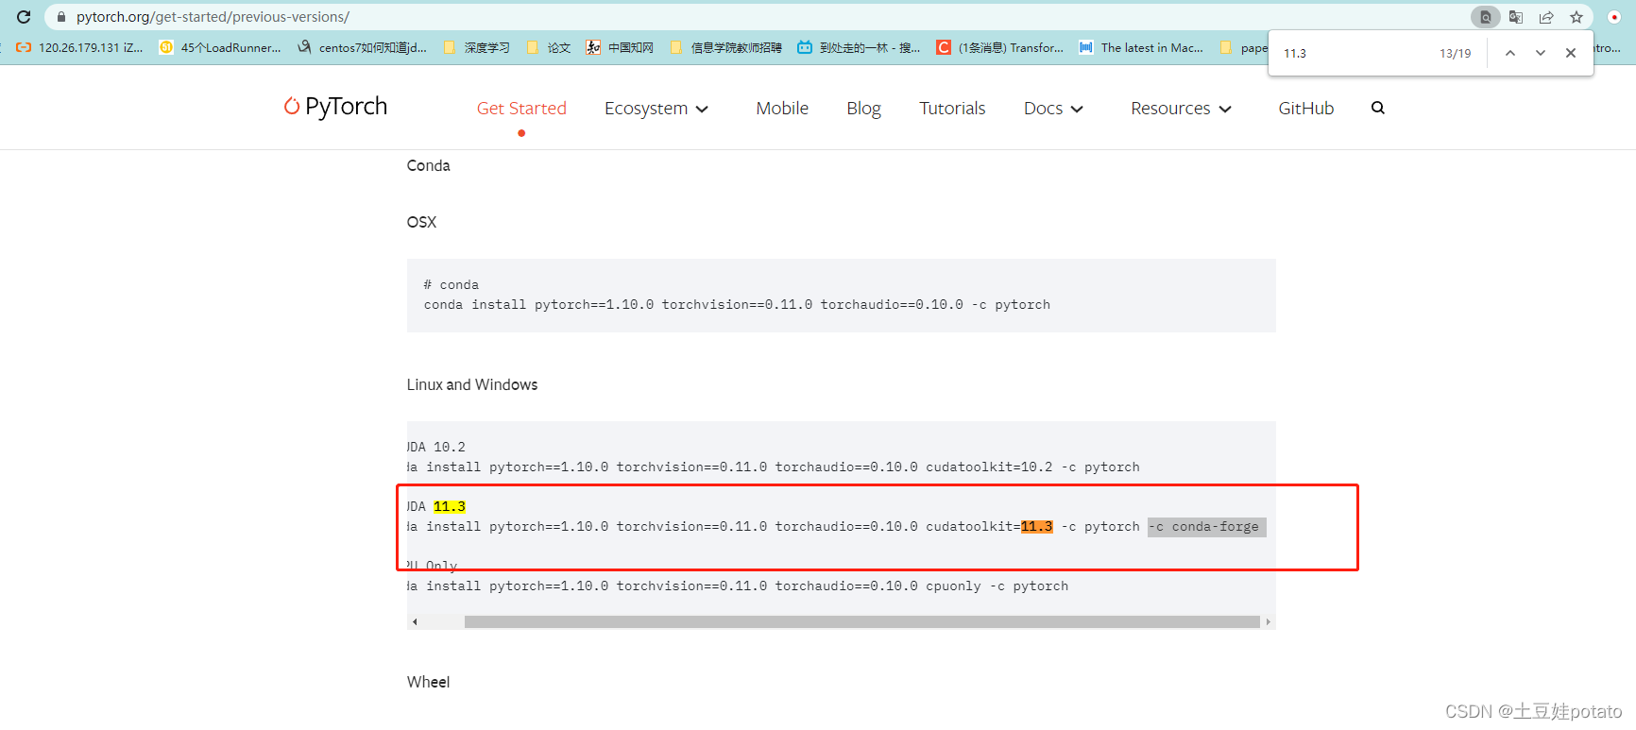Click the Wheel heading
The width and height of the screenshot is (1636, 730).
coord(428,682)
